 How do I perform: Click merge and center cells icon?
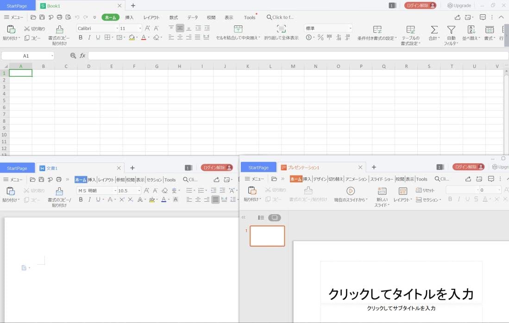238,29
